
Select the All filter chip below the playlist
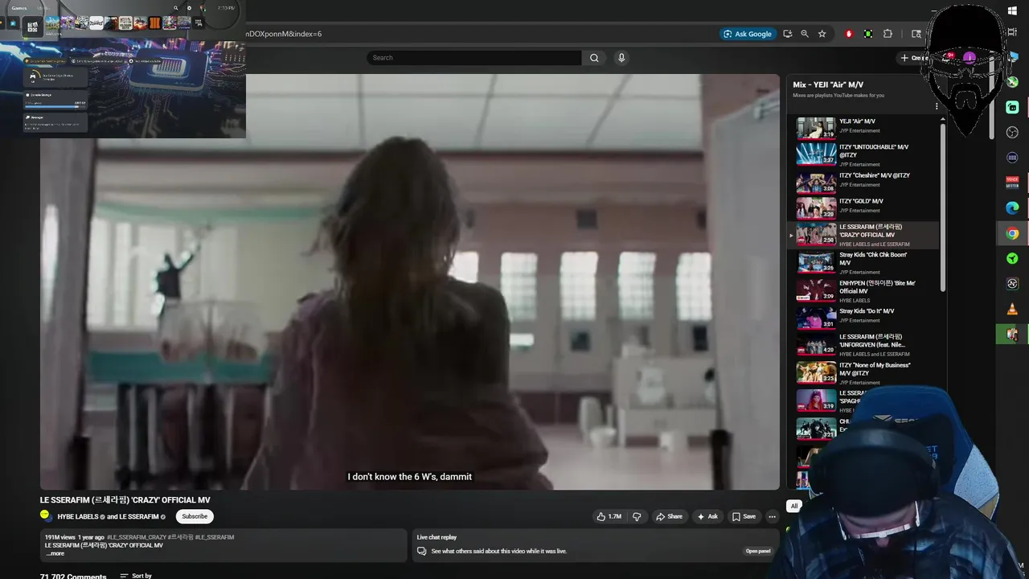793,506
